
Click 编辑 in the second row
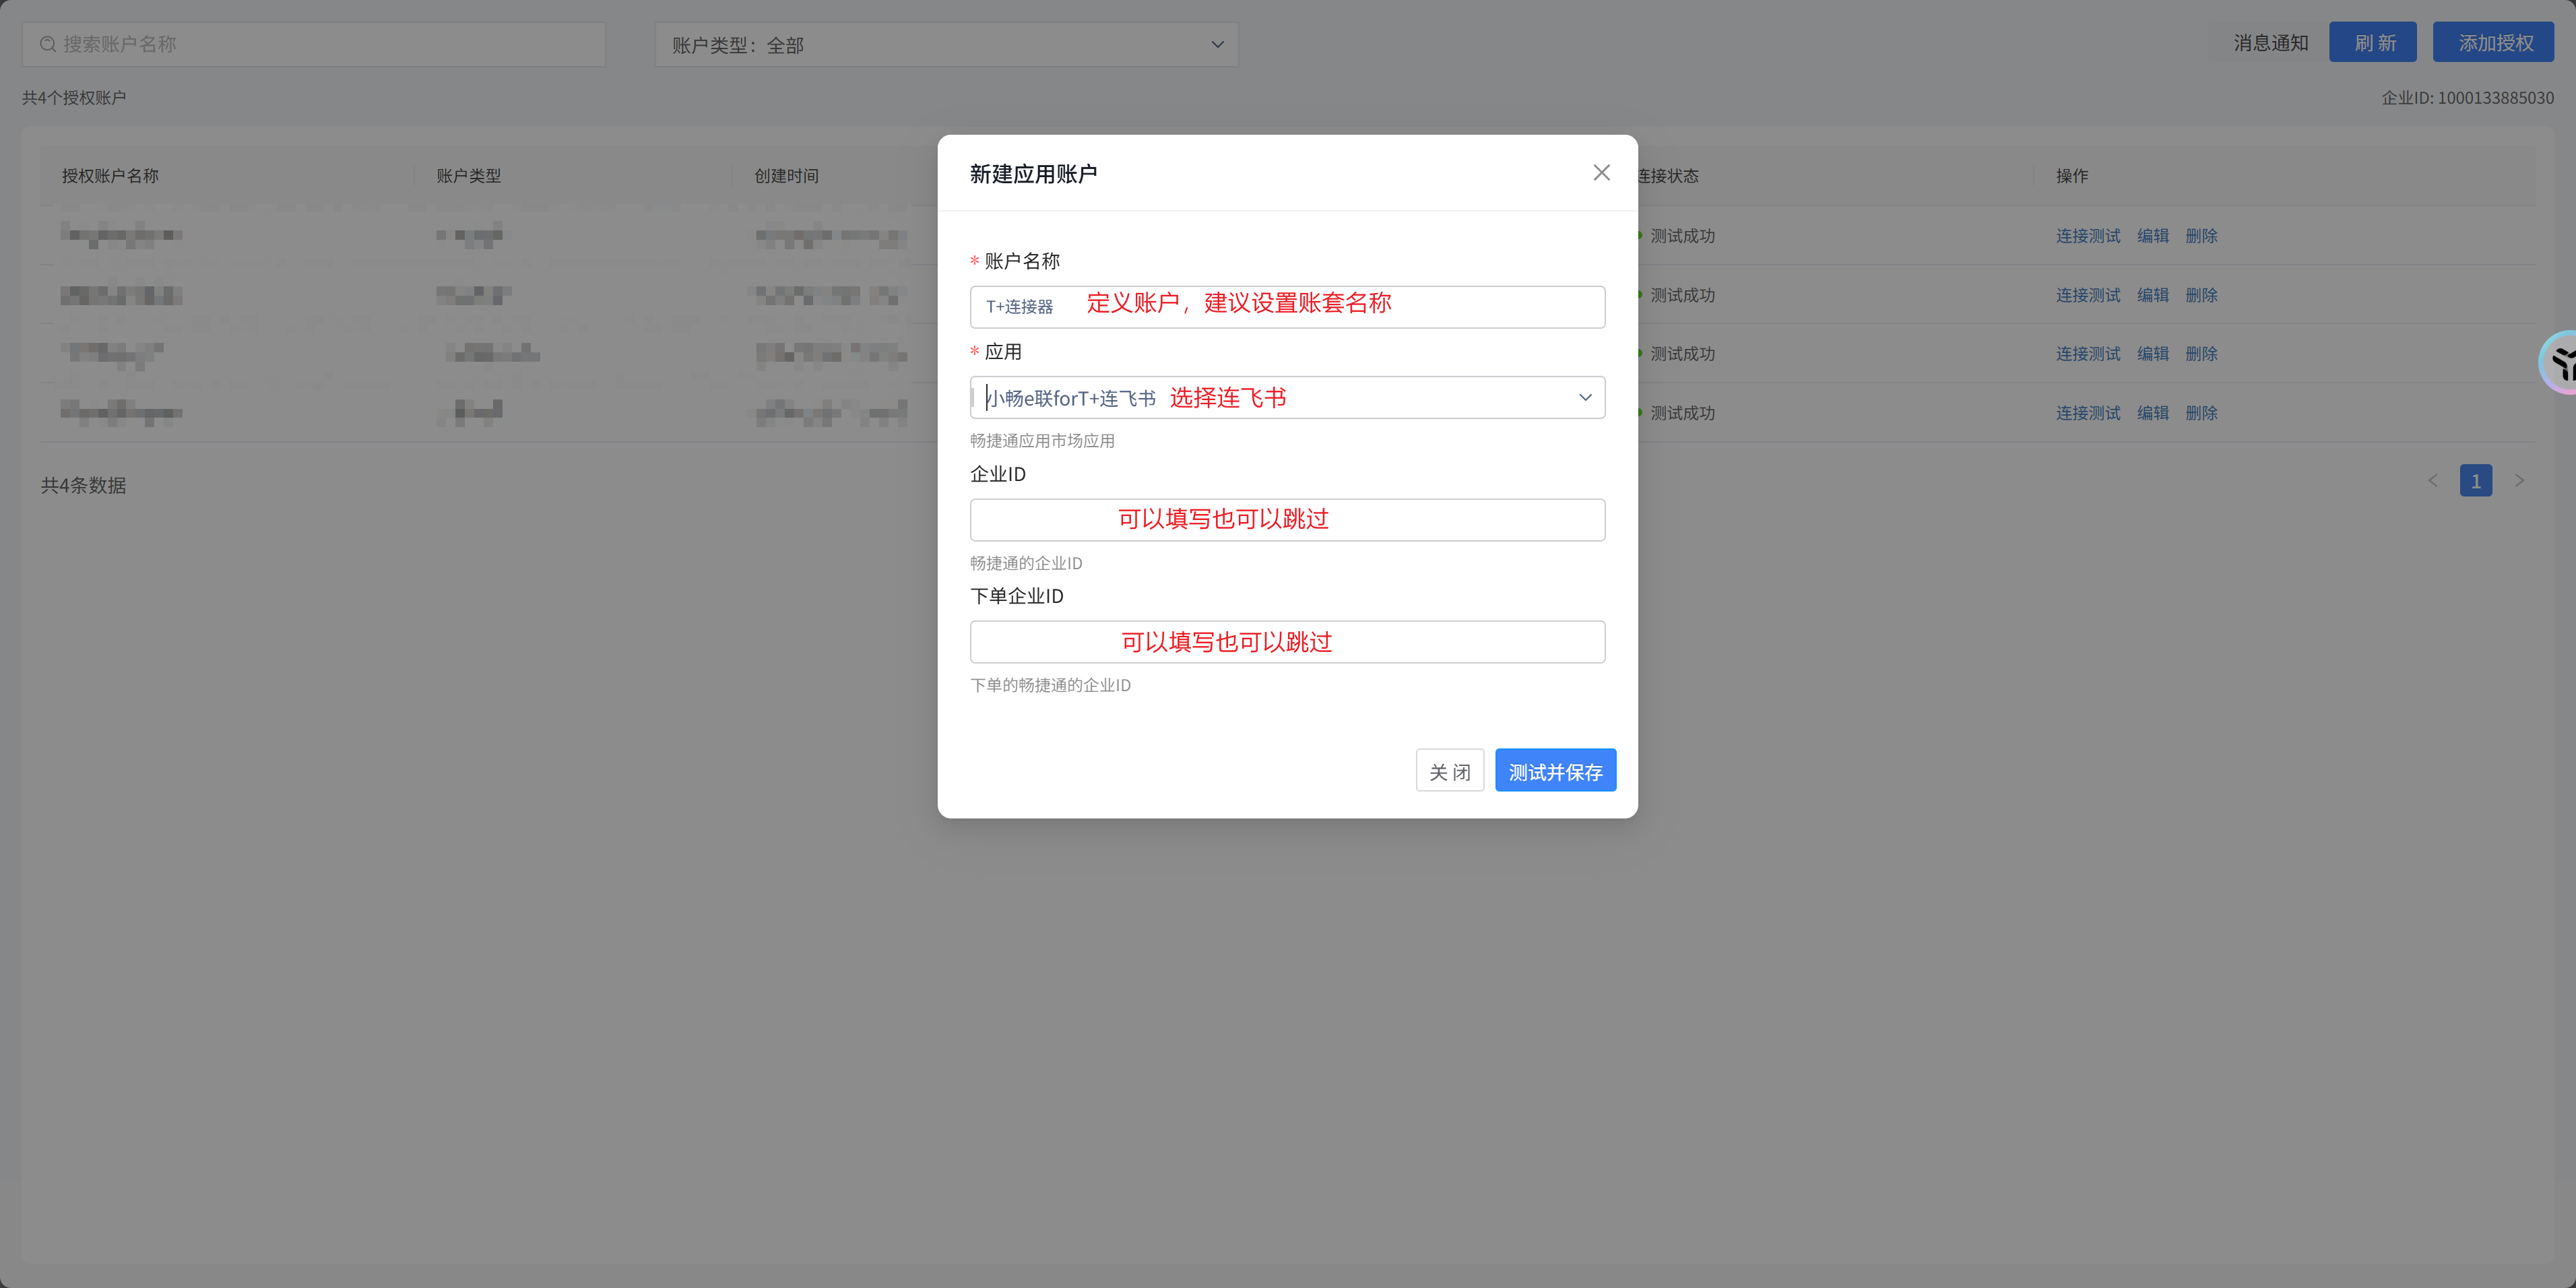[2152, 295]
